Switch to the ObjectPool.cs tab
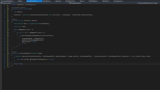 (105, 1)
